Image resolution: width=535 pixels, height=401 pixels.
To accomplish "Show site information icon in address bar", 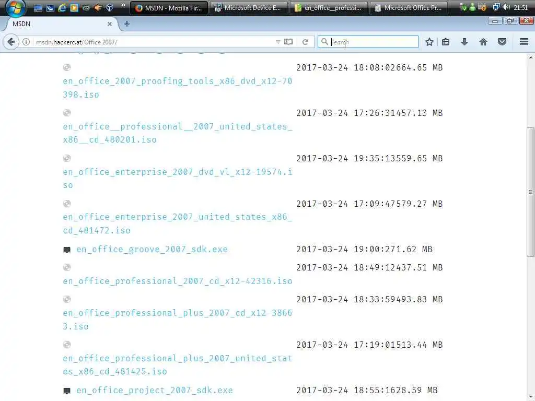I will [x=26, y=42].
